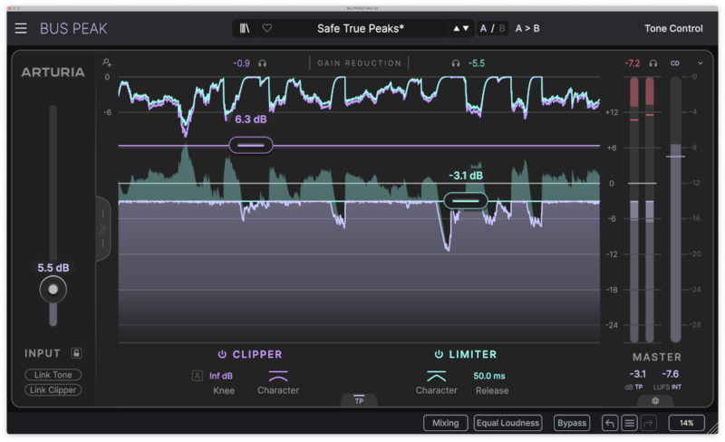Enable Link Clipper
725x442 pixels.
point(53,389)
